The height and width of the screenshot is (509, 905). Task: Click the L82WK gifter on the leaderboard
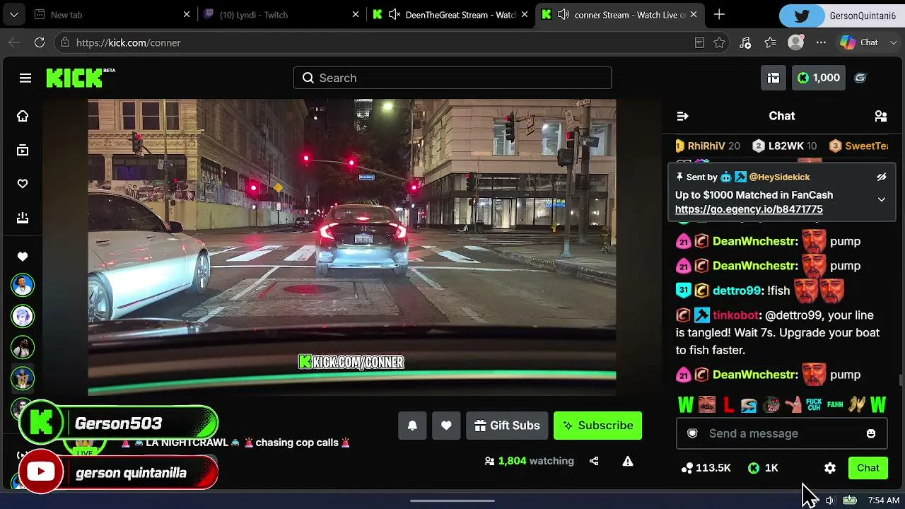tap(785, 146)
